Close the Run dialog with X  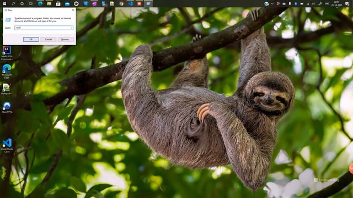click(x=73, y=10)
